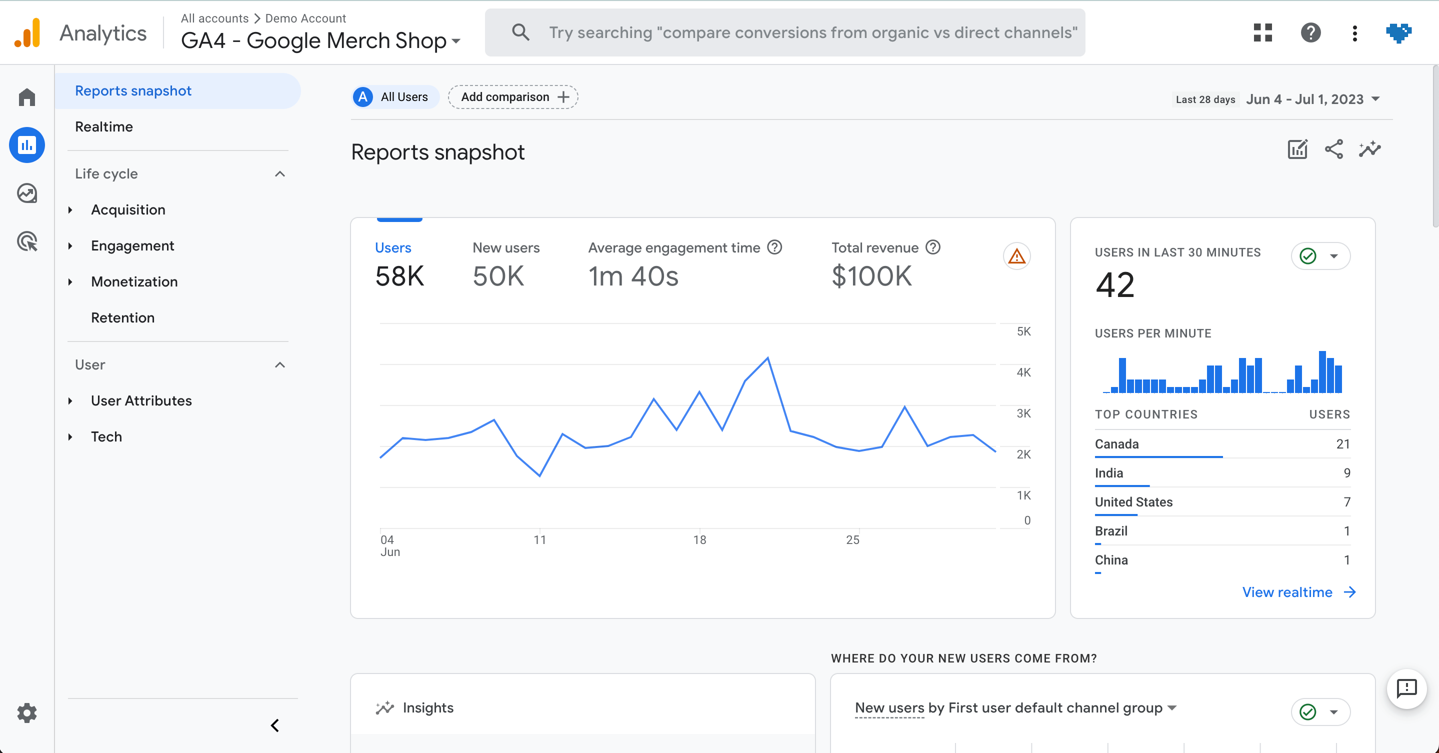The height and width of the screenshot is (753, 1439).
Task: Click the All Users 'A' badge
Action: [363, 97]
